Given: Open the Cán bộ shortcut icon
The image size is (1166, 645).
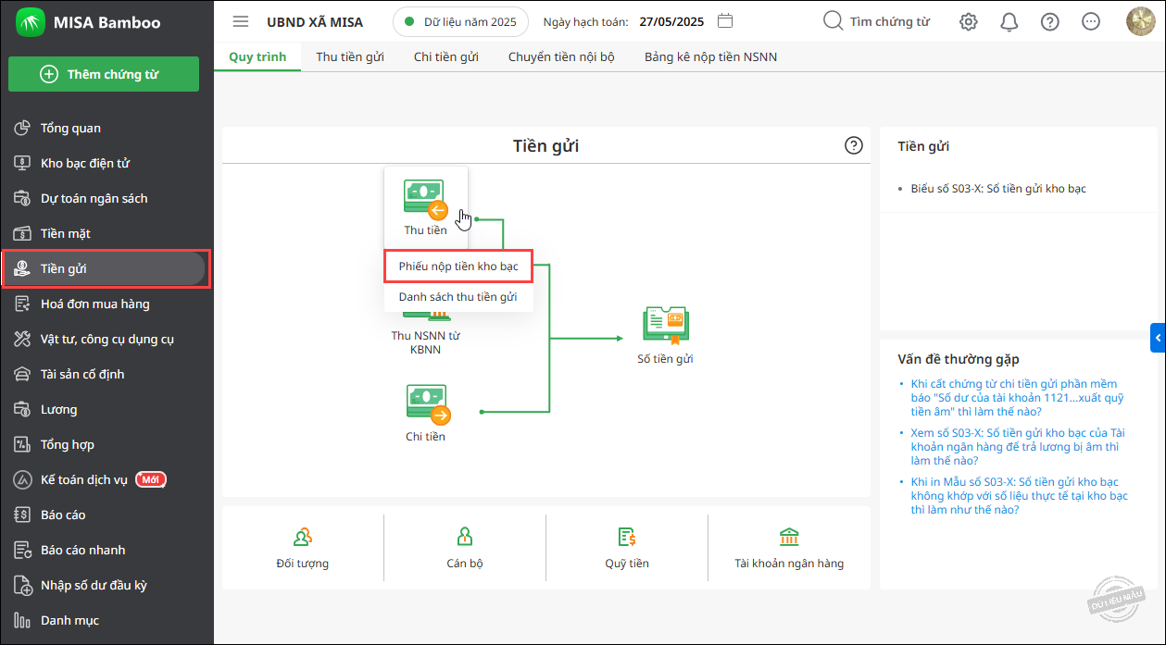Looking at the screenshot, I should 465,537.
